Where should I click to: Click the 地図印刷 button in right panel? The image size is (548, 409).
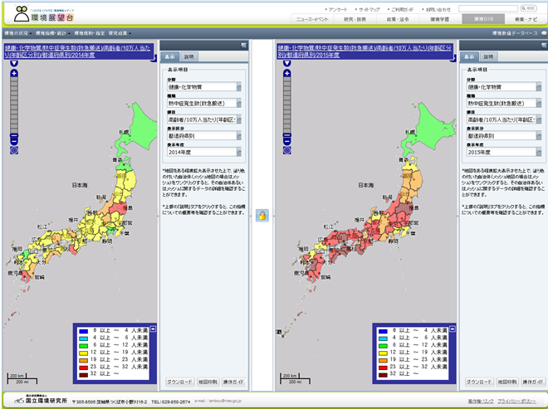click(507, 382)
